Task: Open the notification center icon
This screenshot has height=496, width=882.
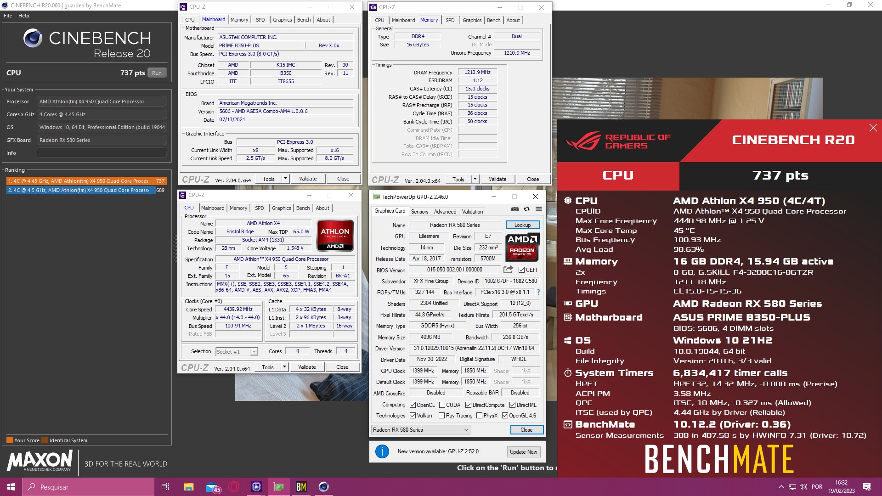Action: tap(867, 487)
